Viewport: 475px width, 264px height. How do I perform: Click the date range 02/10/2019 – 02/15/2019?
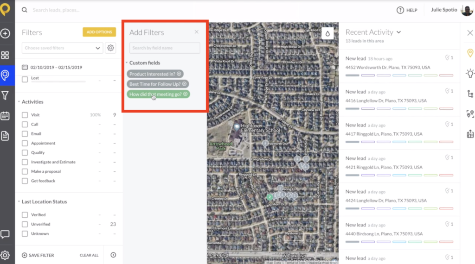pos(56,67)
